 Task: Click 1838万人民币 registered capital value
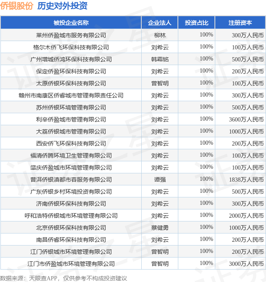point(246,180)
